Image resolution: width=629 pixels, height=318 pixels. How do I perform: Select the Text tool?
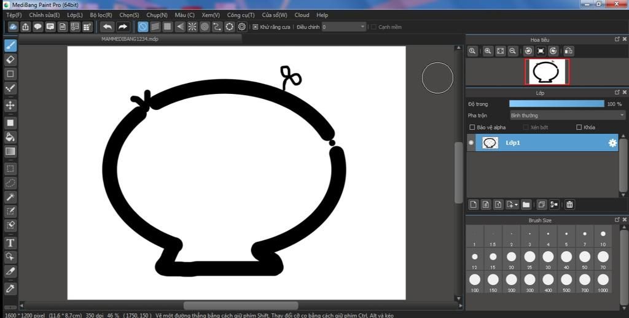coord(10,242)
